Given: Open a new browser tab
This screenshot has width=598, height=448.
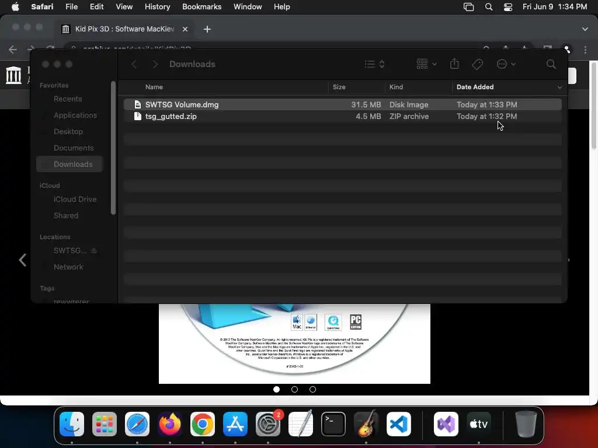Looking at the screenshot, I should pos(207,29).
